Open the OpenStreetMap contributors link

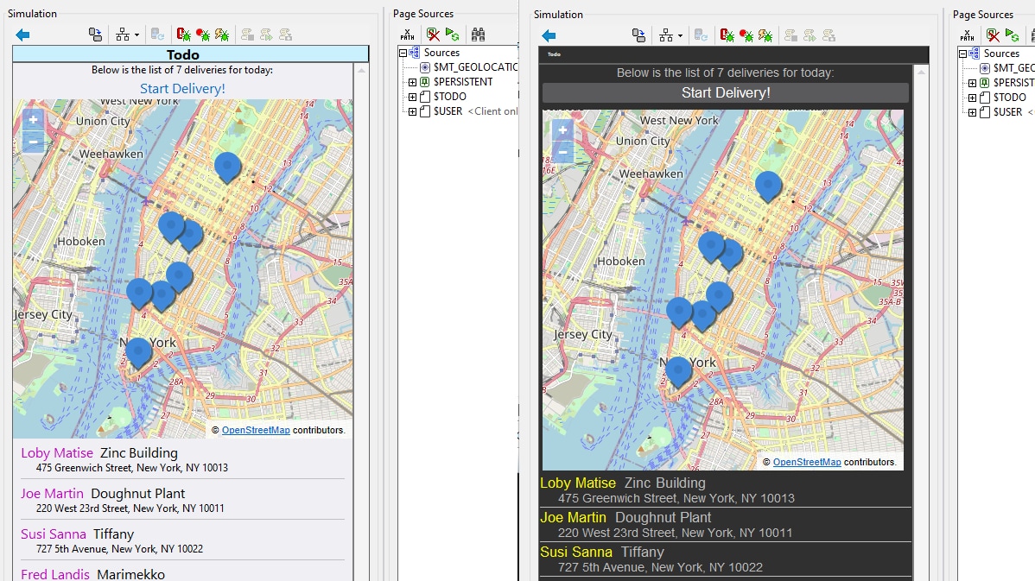coord(807,462)
